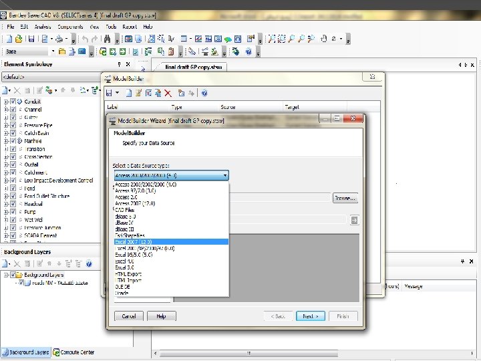Click the arrow button beside the table field
The height and width of the screenshot is (361, 481).
coord(354,220)
